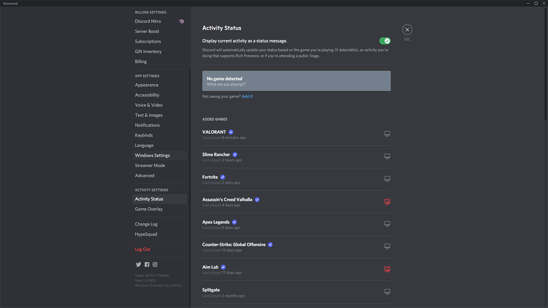Open Keybinds settings
Screen dimensions: 548x308
[159, 135]
